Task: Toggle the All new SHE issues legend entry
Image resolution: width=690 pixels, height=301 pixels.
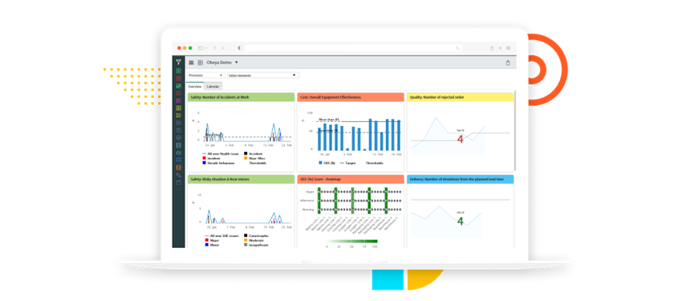Action: point(221,236)
